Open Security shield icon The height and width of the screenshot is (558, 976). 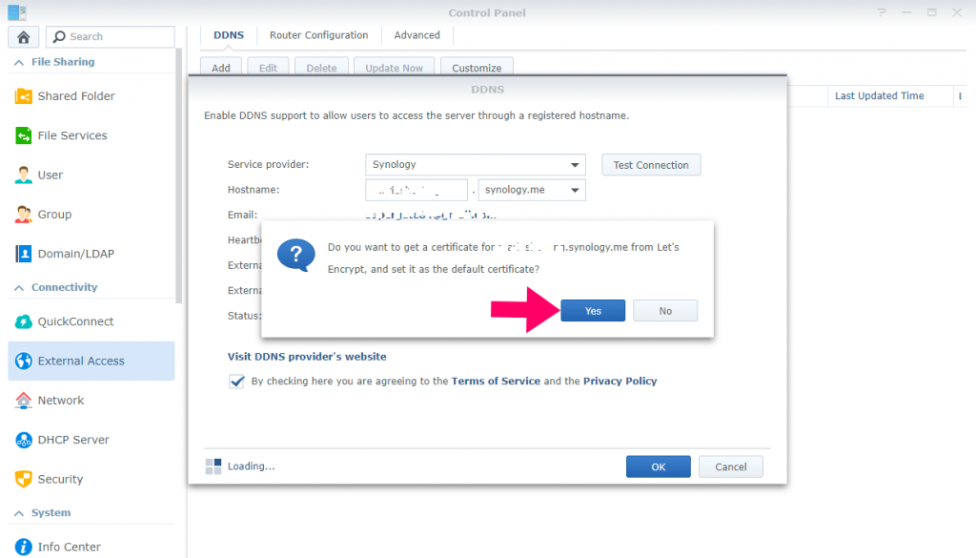point(24,479)
